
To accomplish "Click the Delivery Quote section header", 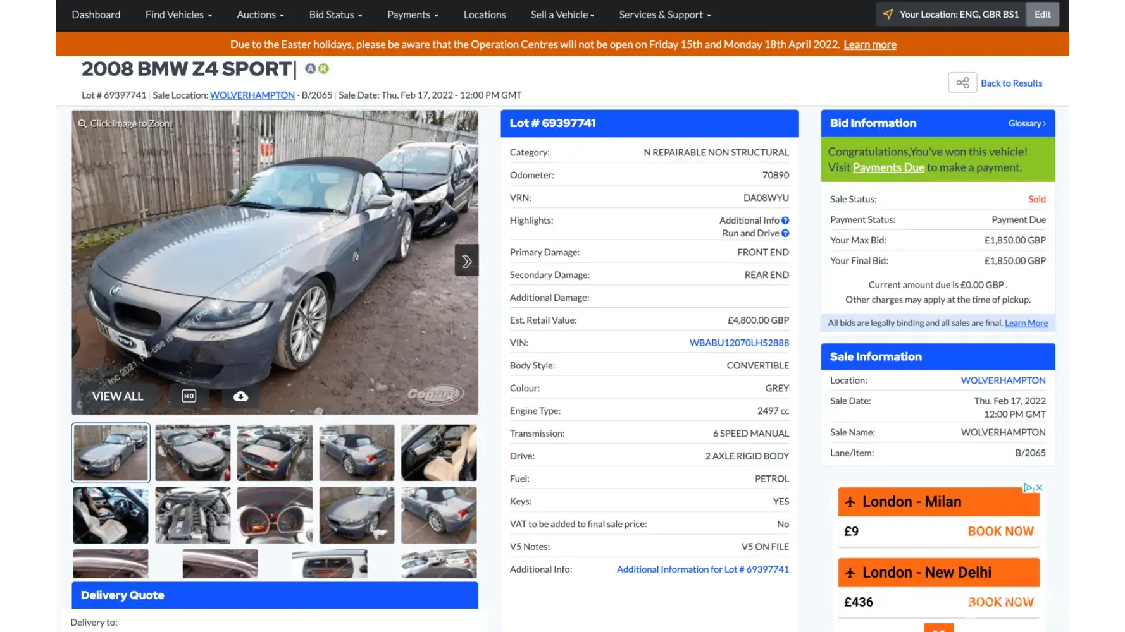I will click(x=275, y=595).
